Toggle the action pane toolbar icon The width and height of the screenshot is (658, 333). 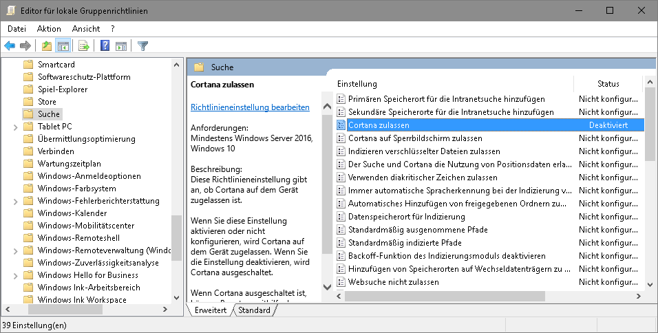(120, 46)
